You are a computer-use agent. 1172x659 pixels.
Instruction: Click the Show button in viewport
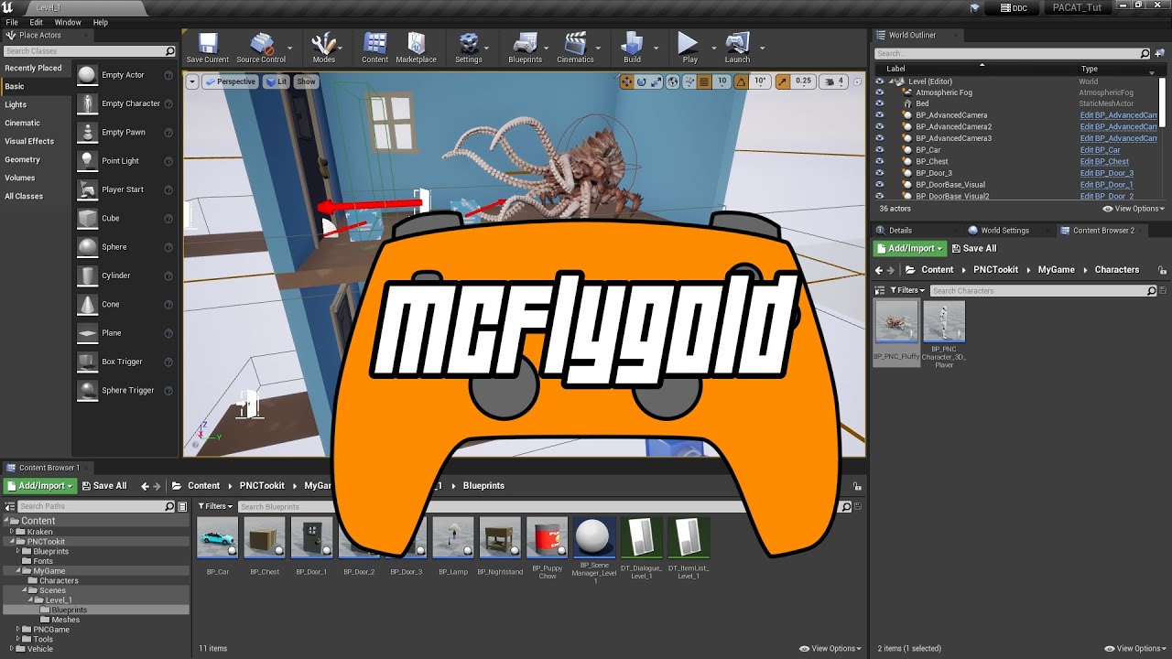click(306, 81)
